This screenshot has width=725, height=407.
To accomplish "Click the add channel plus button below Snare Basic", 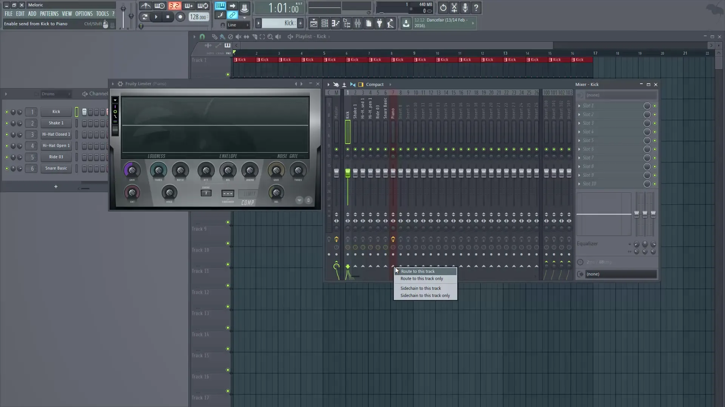I will point(56,187).
